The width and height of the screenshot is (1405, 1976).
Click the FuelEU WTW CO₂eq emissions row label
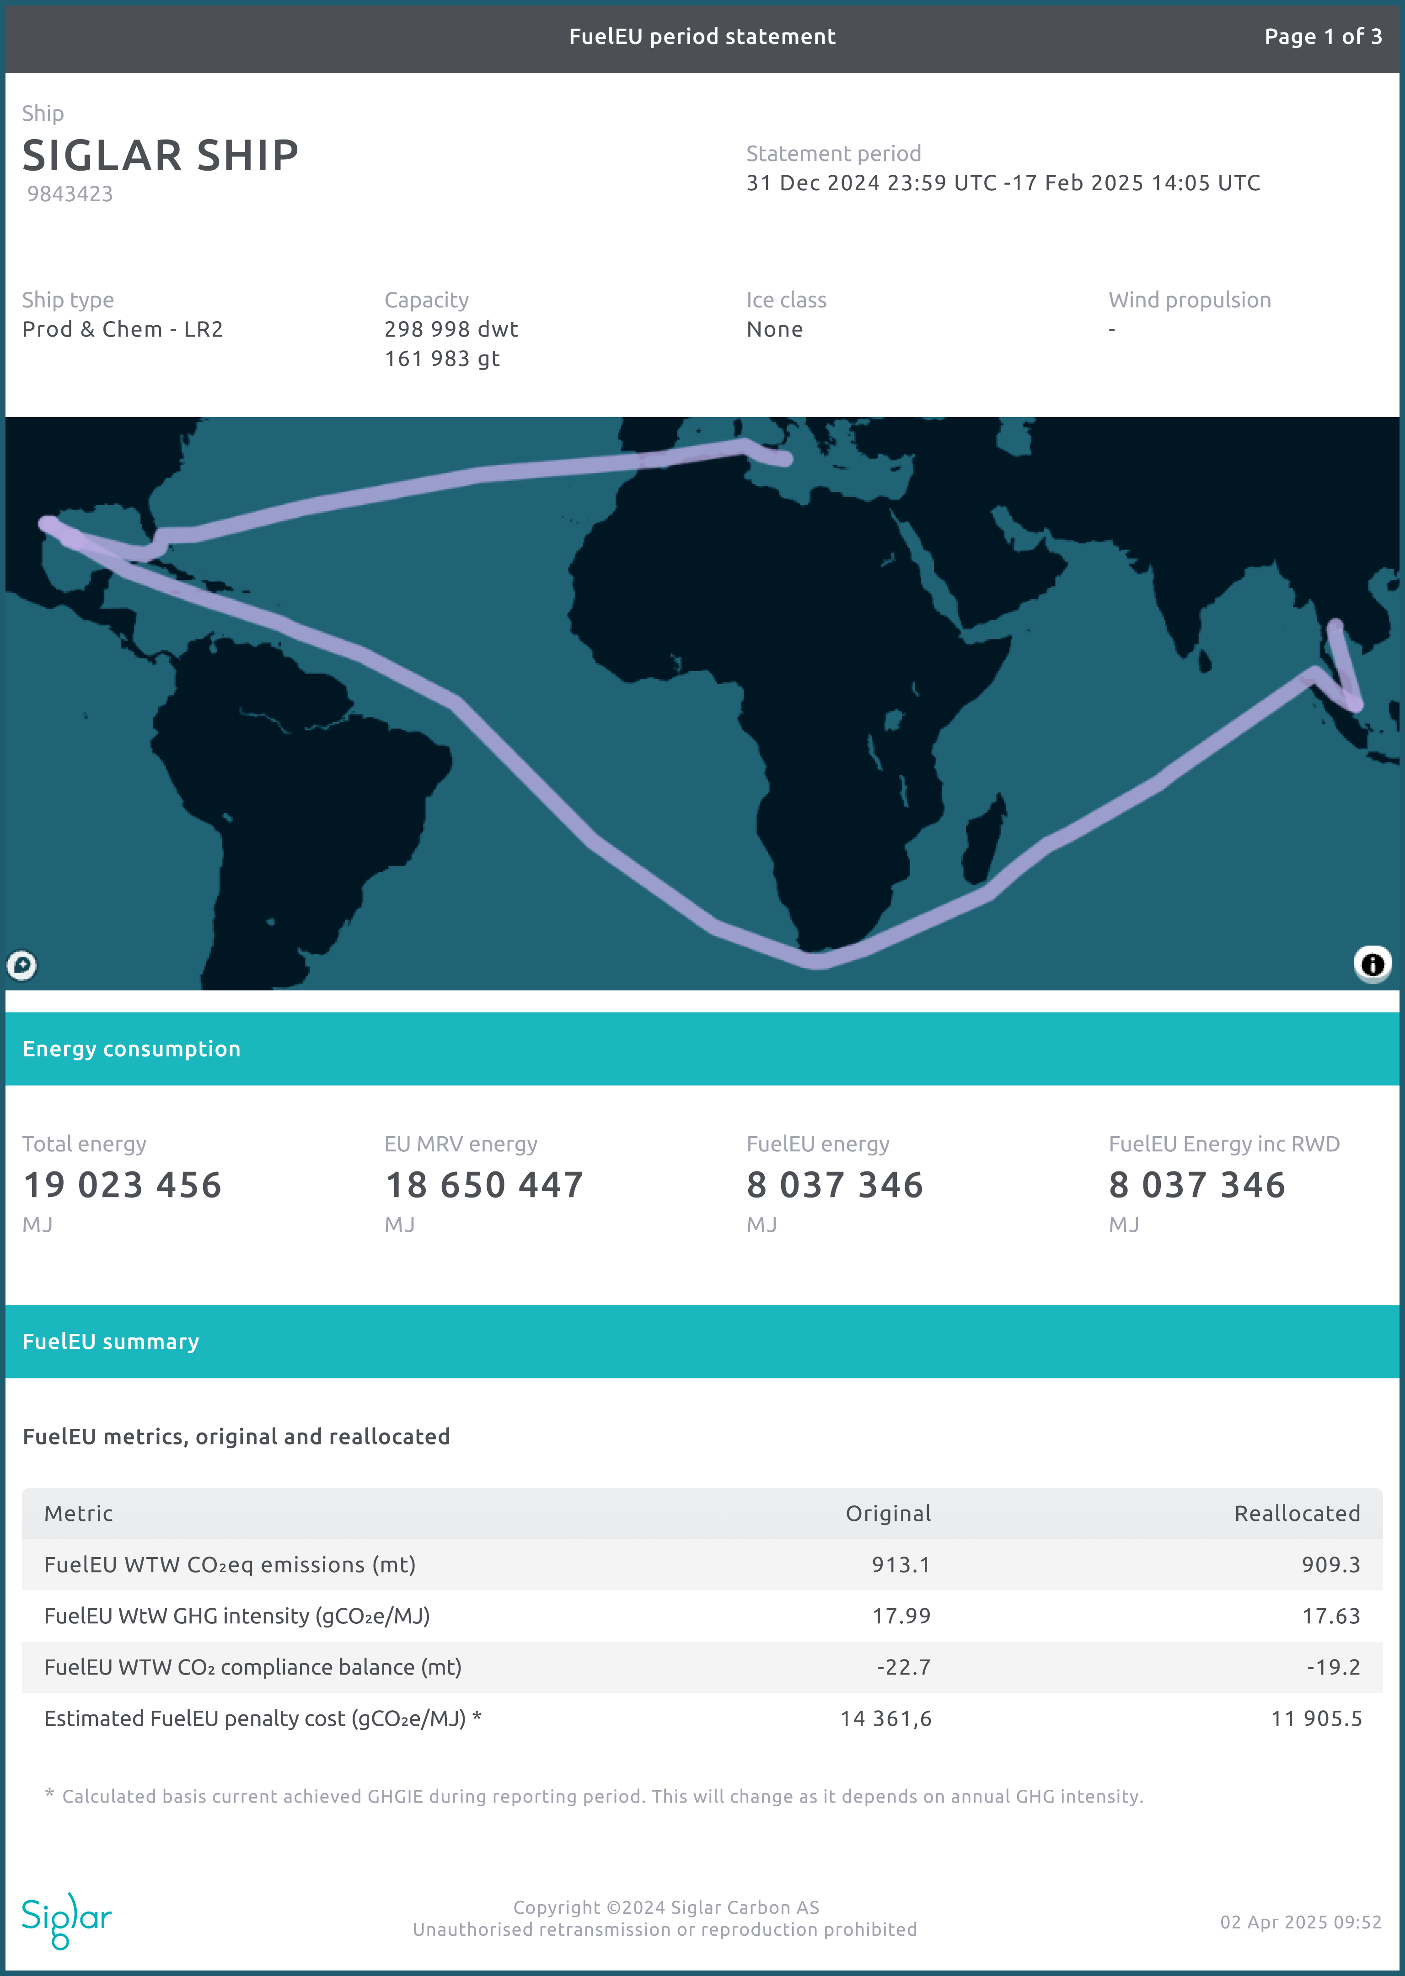point(230,1564)
